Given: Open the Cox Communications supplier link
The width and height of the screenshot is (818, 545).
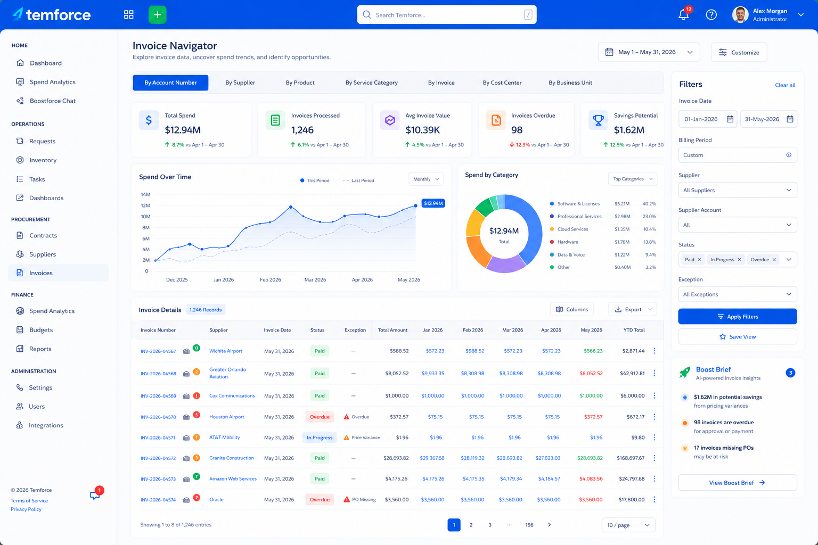Looking at the screenshot, I should click(x=232, y=396).
